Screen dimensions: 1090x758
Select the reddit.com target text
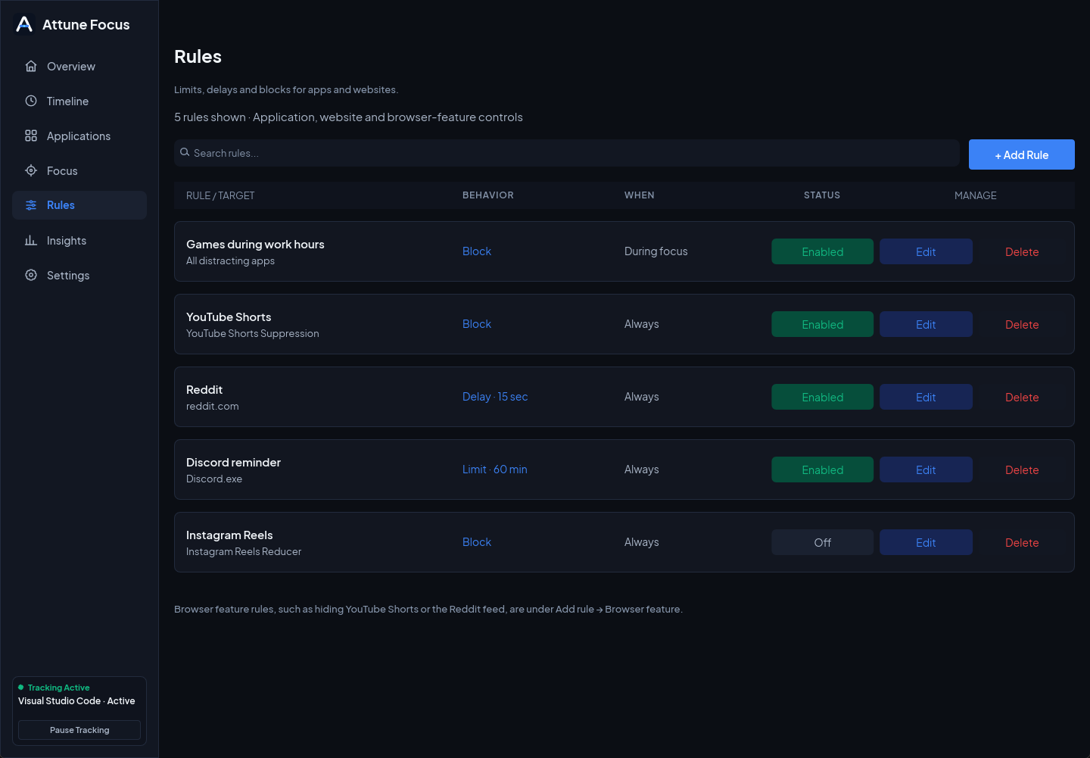213,406
